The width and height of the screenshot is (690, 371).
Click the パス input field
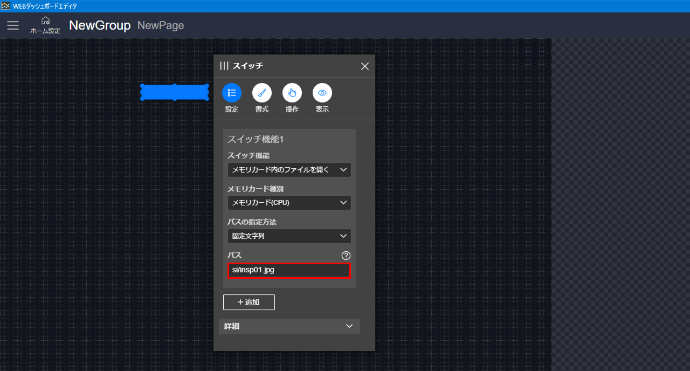point(289,270)
